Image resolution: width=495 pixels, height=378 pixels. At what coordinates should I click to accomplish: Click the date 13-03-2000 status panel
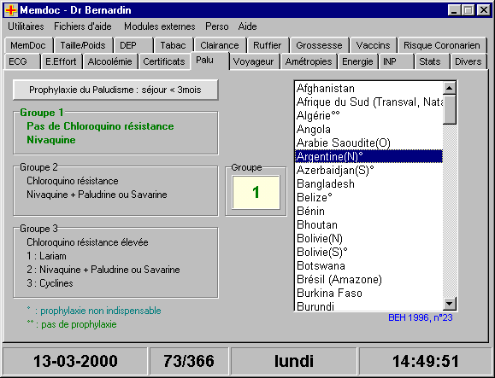pyautogui.click(x=75, y=361)
